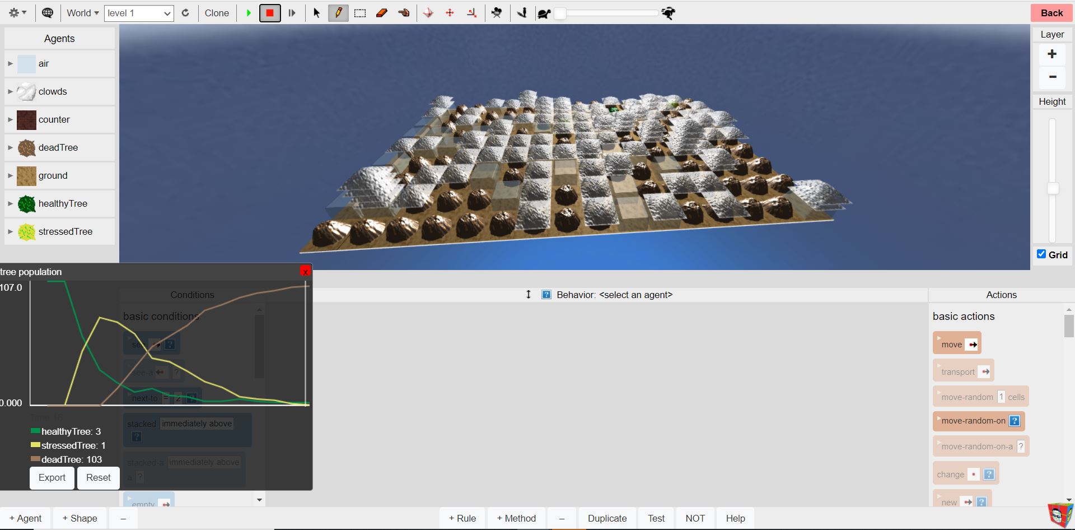The width and height of the screenshot is (1075, 530).
Task: Expand the counter agent
Action: click(x=10, y=119)
